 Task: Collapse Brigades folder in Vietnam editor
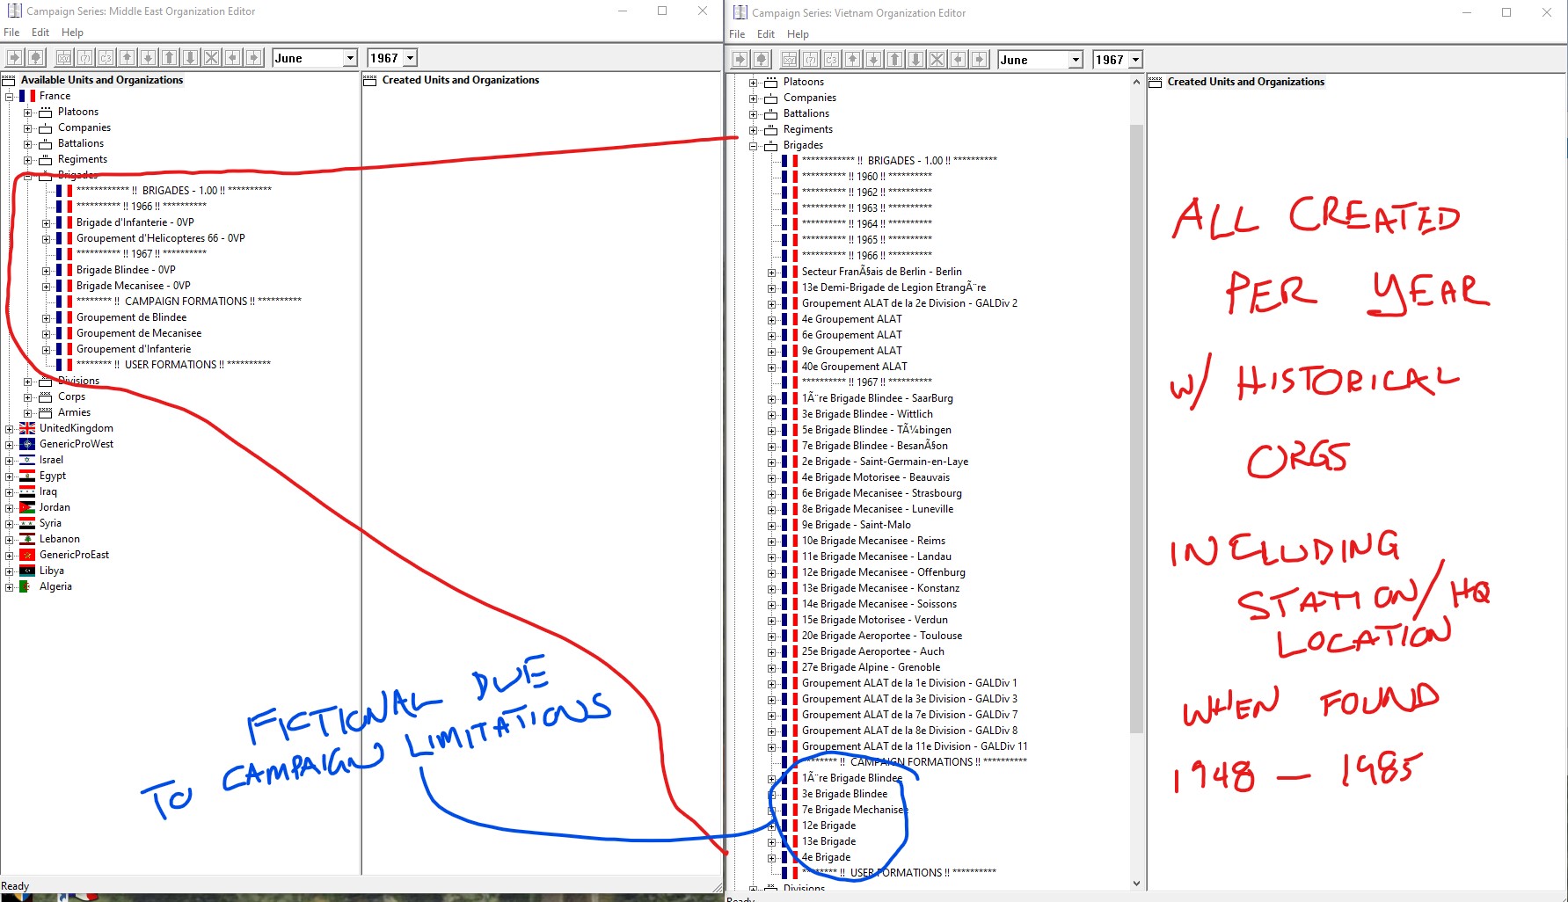click(753, 145)
